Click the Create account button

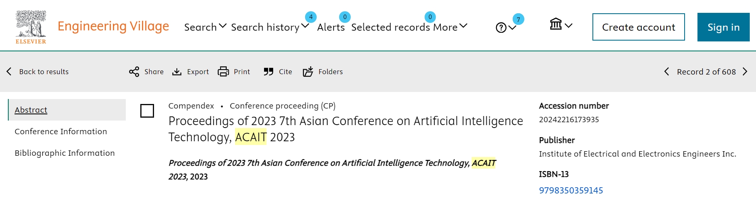639,27
